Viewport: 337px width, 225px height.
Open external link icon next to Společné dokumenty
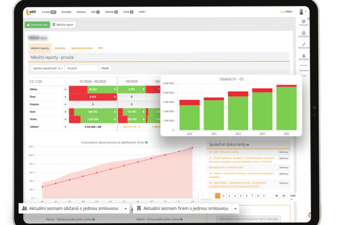click(248, 145)
